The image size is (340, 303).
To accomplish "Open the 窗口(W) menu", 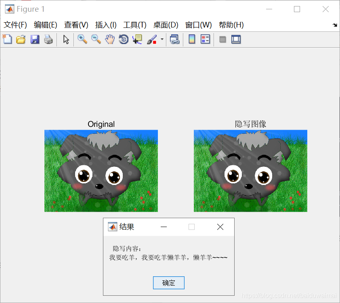I will (198, 25).
